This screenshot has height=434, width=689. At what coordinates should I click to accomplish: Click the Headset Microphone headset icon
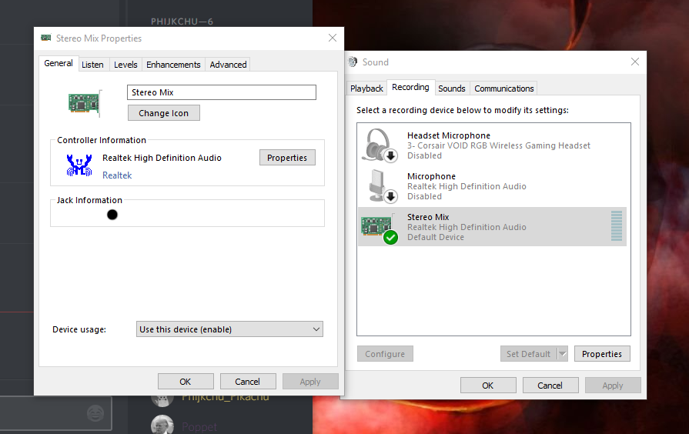tap(380, 145)
